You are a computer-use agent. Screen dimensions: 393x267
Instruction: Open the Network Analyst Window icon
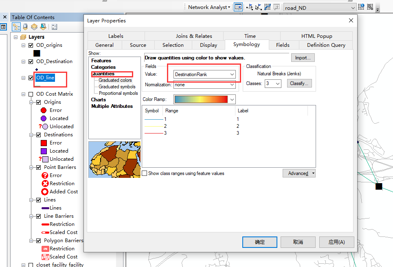[x=238, y=7]
